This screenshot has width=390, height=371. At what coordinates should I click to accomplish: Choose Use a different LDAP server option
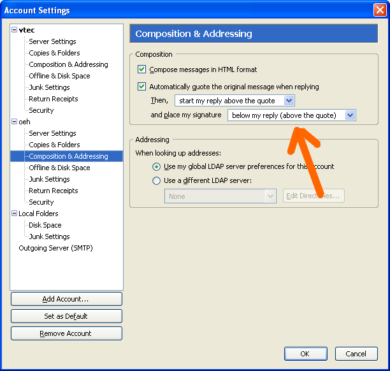pyautogui.click(x=157, y=181)
